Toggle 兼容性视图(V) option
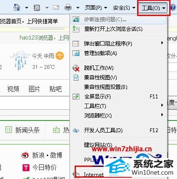 (x=118, y=78)
